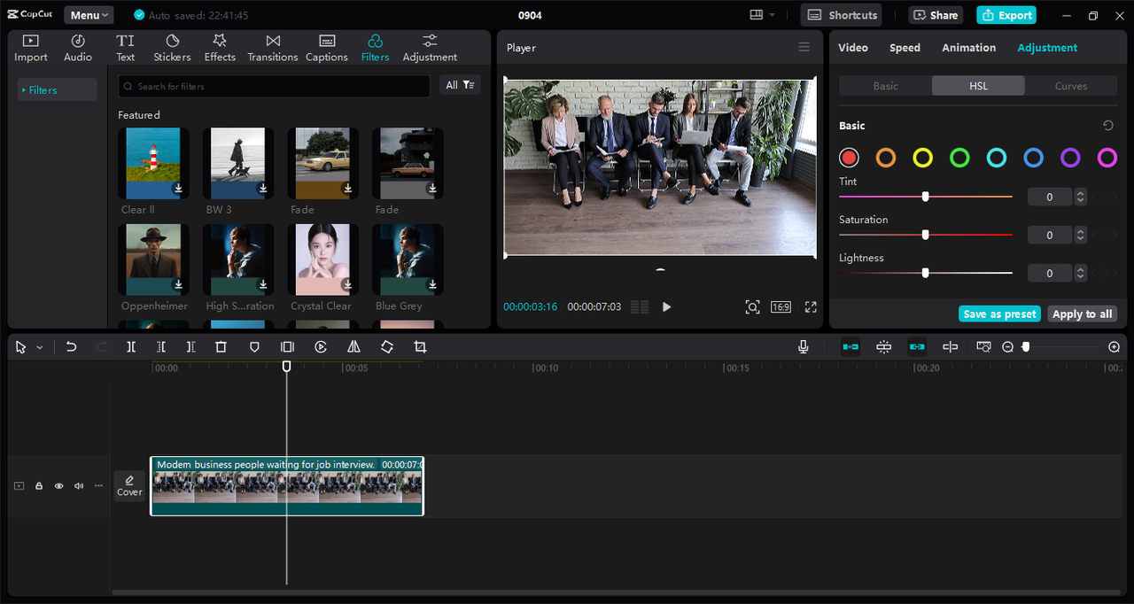Viewport: 1134px width, 604px height.
Task: Open keyboard Shortcuts
Action: coord(842,15)
